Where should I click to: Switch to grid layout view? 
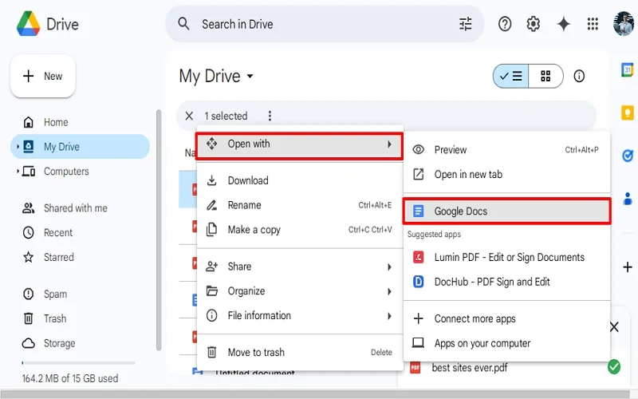click(545, 76)
